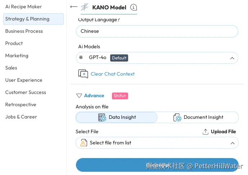This screenshot has height=175, width=248.
Task: Select the Data Insight option
Action: tap(117, 117)
